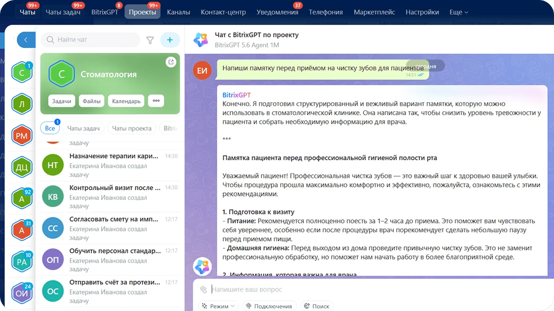
Task: Open chat Отправить счёт за протези...
Action: tap(110, 291)
